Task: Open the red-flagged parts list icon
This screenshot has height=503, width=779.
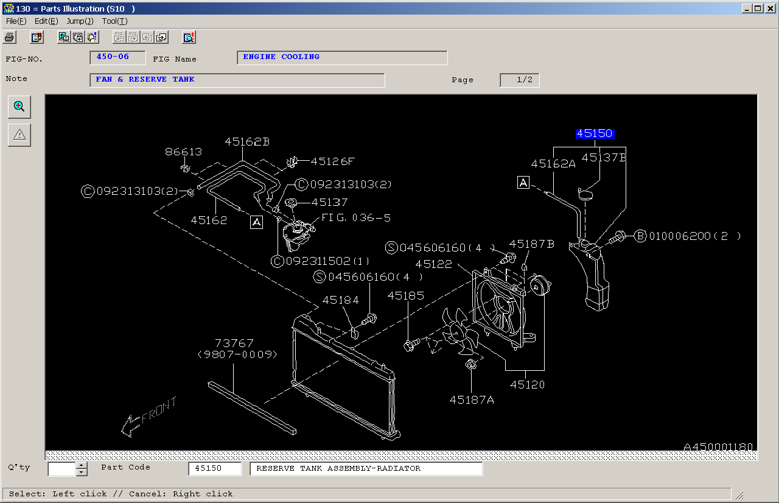Action: (37, 37)
